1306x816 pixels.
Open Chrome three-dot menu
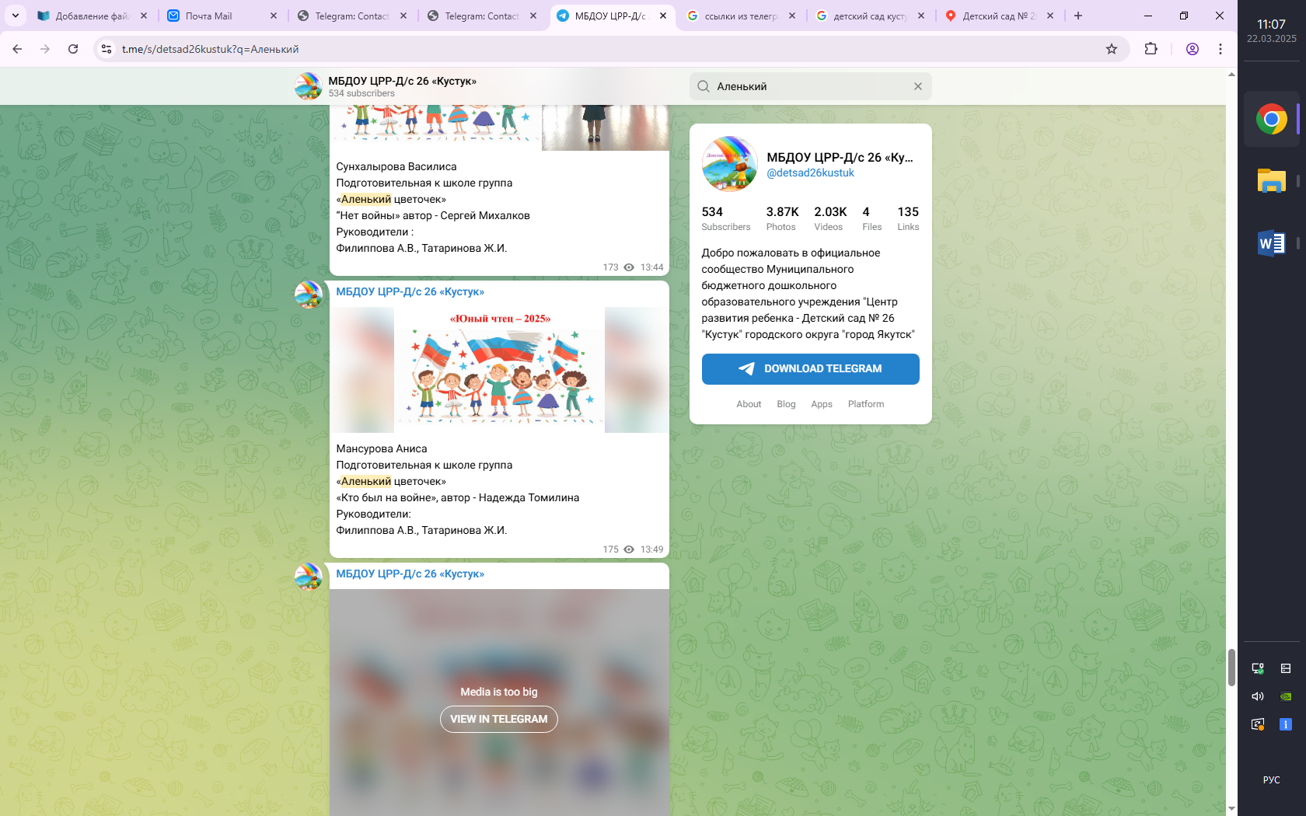pyautogui.click(x=1220, y=49)
